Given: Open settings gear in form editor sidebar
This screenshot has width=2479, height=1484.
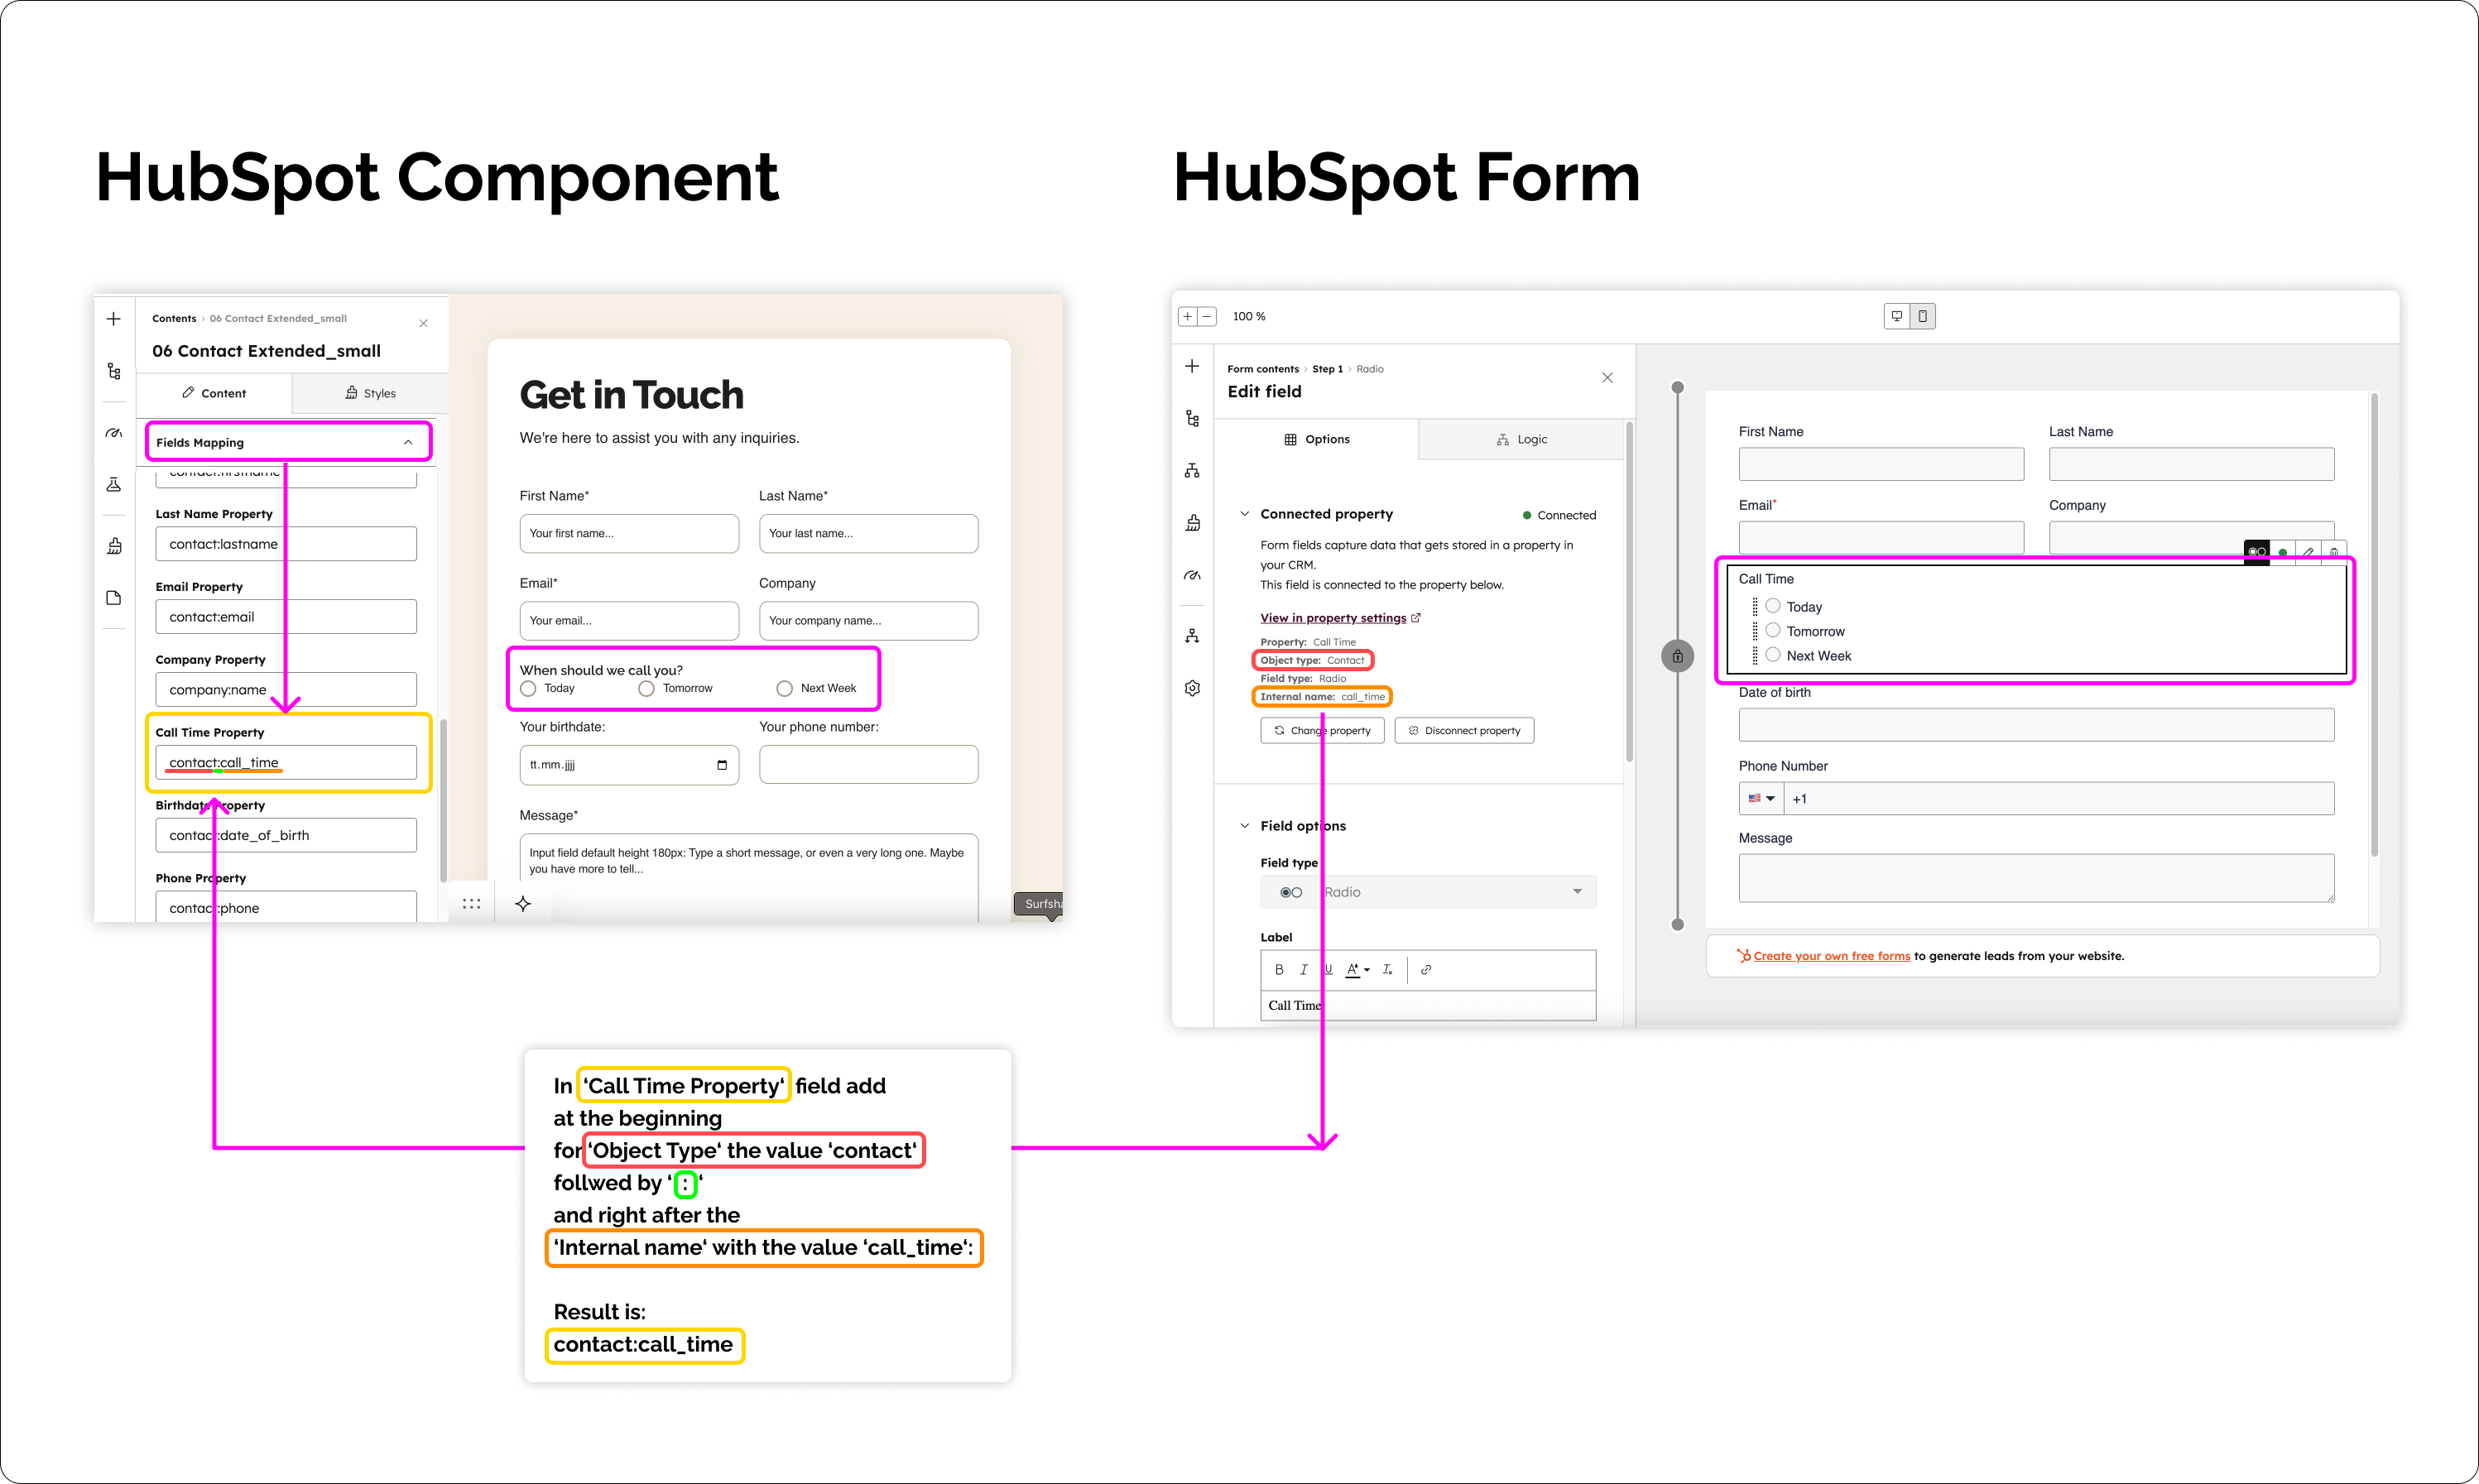Looking at the screenshot, I should point(1192,688).
